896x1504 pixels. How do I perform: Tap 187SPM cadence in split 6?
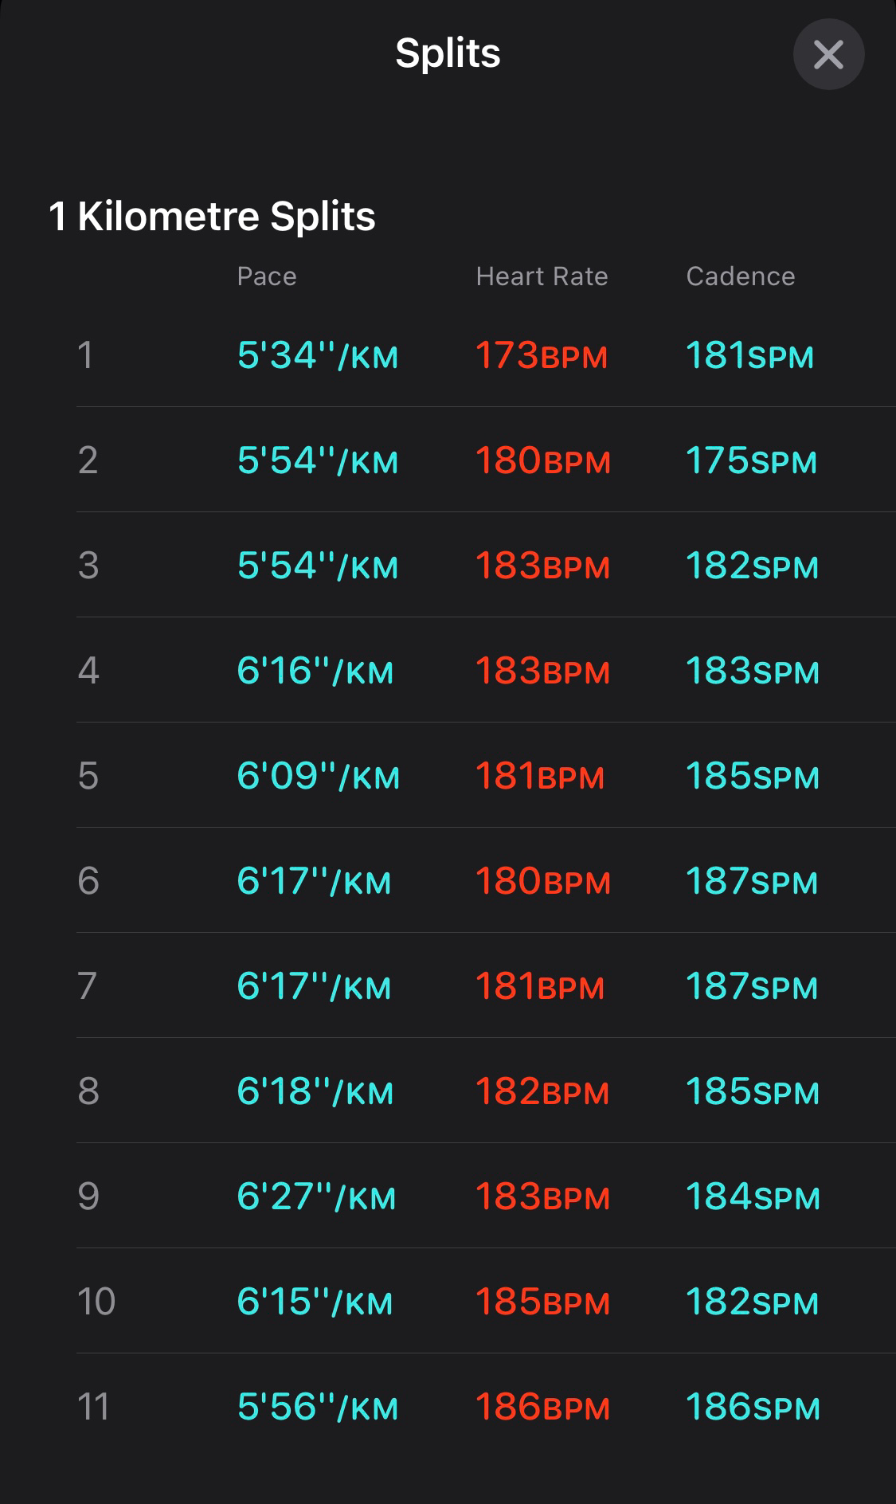pos(751,881)
